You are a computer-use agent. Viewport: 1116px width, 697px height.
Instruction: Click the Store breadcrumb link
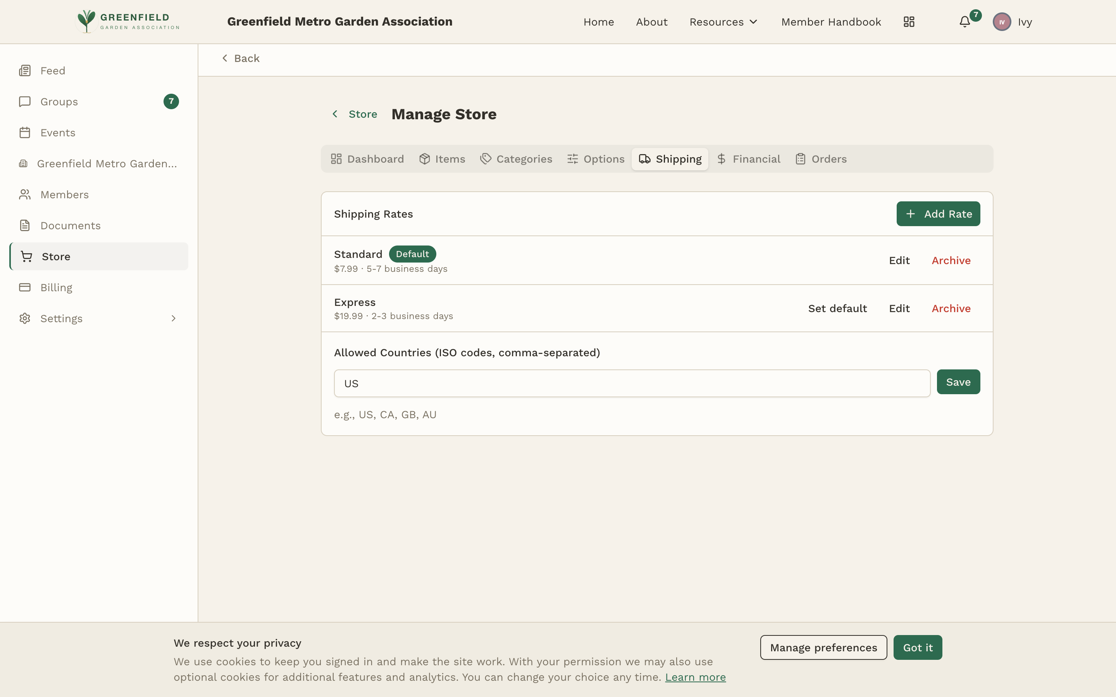[x=362, y=114]
